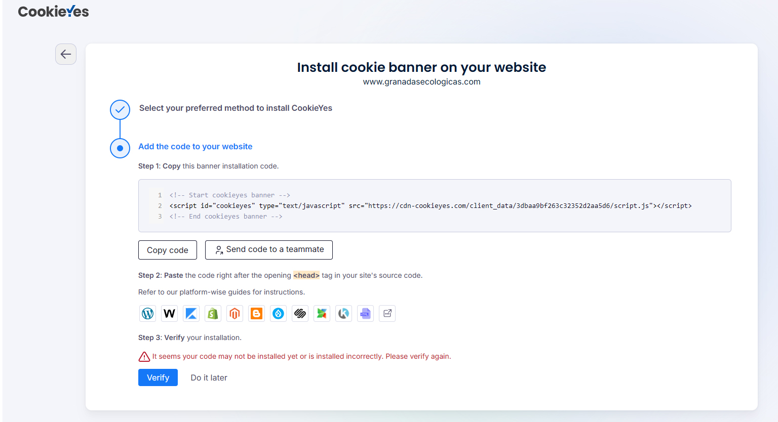Viewport: 778px width, 422px height.
Task: Open the round gray-teal K logo guide
Action: (x=343, y=314)
